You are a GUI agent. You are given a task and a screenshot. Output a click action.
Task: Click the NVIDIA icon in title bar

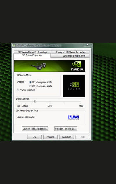coord(14,46)
